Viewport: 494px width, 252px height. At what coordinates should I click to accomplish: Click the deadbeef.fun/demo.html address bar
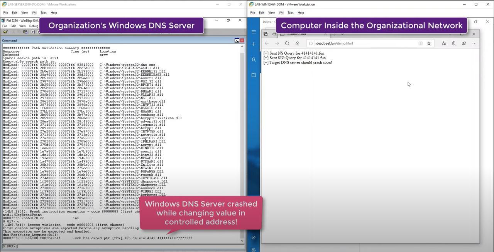click(363, 43)
